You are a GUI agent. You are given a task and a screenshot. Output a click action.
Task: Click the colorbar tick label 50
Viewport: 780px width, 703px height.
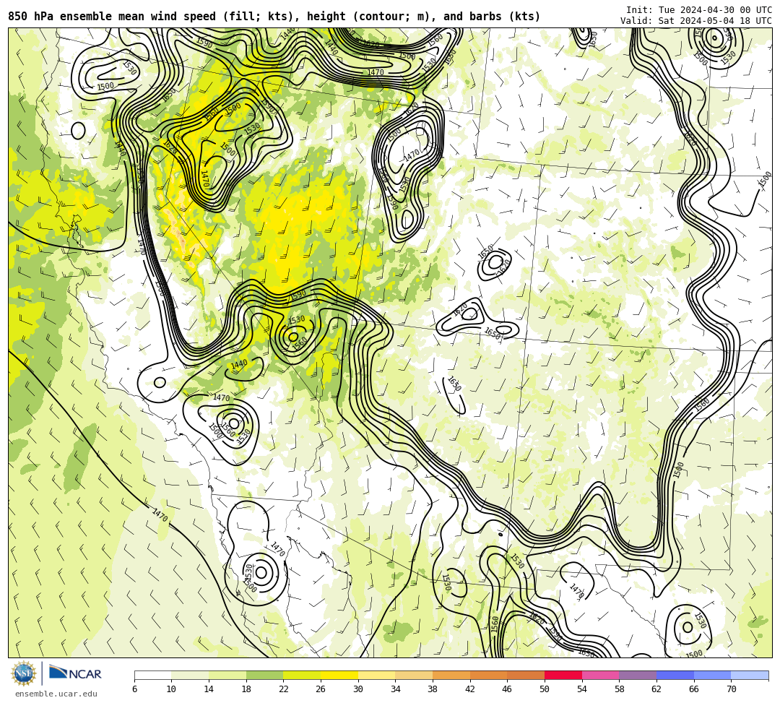545,689
